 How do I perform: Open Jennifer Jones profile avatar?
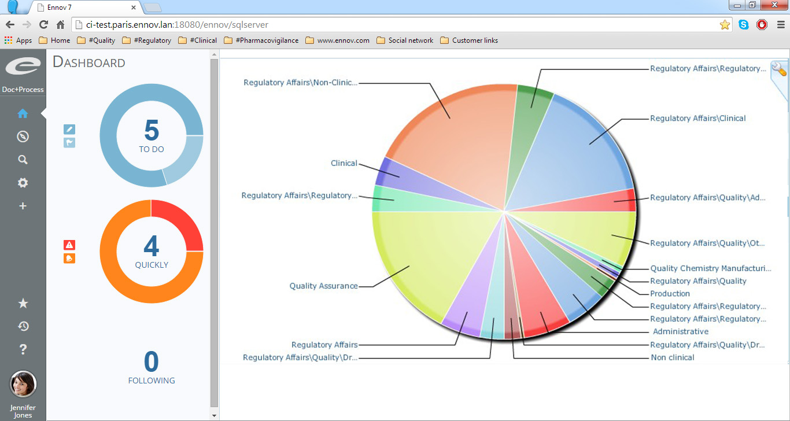(x=23, y=385)
